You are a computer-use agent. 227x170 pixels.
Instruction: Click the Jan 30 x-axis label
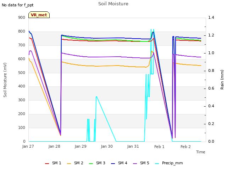click(x=107, y=146)
